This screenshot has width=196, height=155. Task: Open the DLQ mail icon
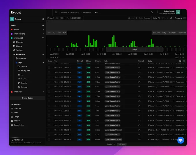(x=19, y=74)
